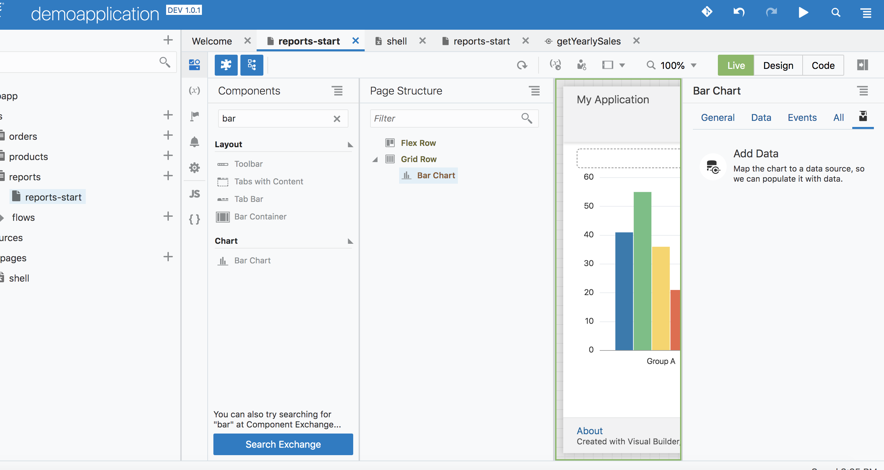
Task: Select Bar Chart in Page Structure tree
Action: click(x=428, y=176)
